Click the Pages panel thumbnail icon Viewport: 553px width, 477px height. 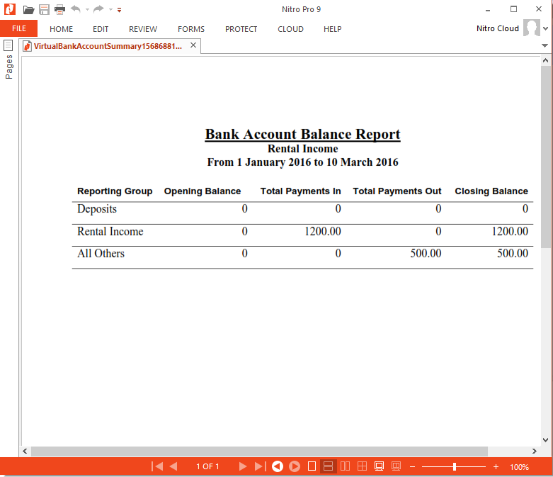8,45
